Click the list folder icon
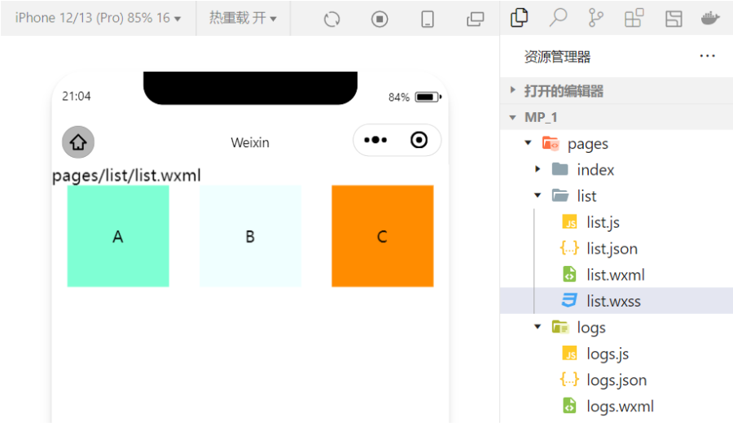The width and height of the screenshot is (733, 435). pos(560,195)
